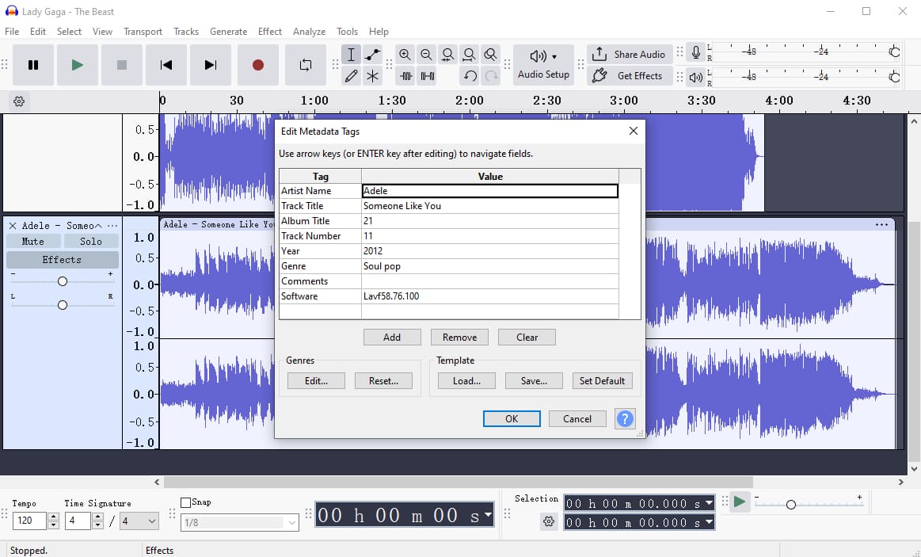Click the Artist Name value field
This screenshot has width=921, height=557.
click(x=490, y=191)
